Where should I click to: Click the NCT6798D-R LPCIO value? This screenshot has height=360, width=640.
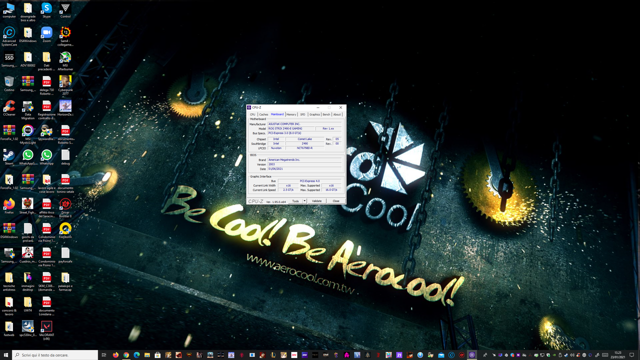pos(305,148)
